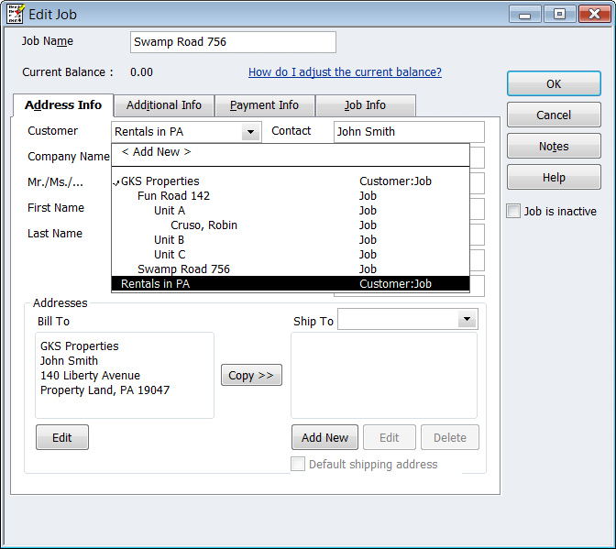Go to the Job Info tab
Viewport: 616px width, 549px height.
click(x=365, y=105)
